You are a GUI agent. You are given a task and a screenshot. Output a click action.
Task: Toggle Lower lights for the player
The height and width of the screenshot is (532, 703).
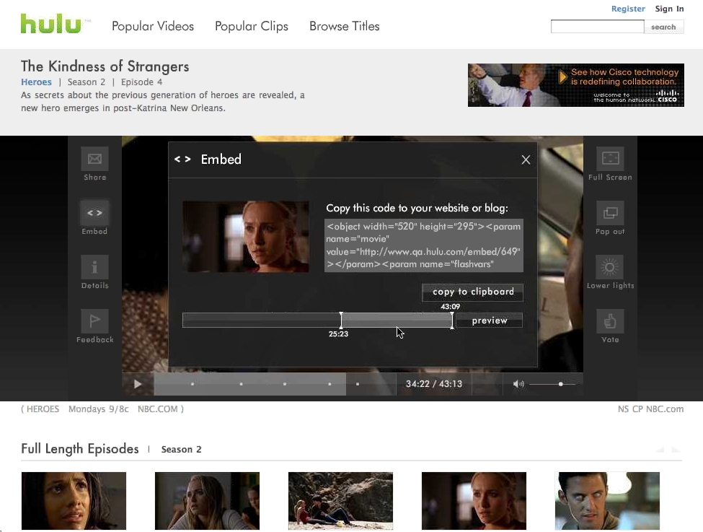pos(610,267)
